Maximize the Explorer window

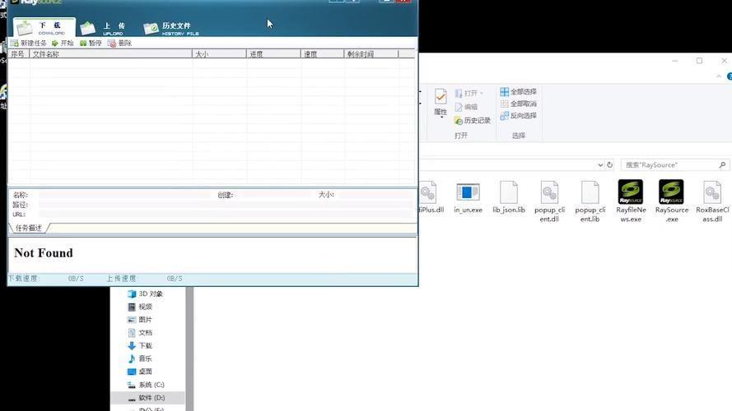point(699,61)
